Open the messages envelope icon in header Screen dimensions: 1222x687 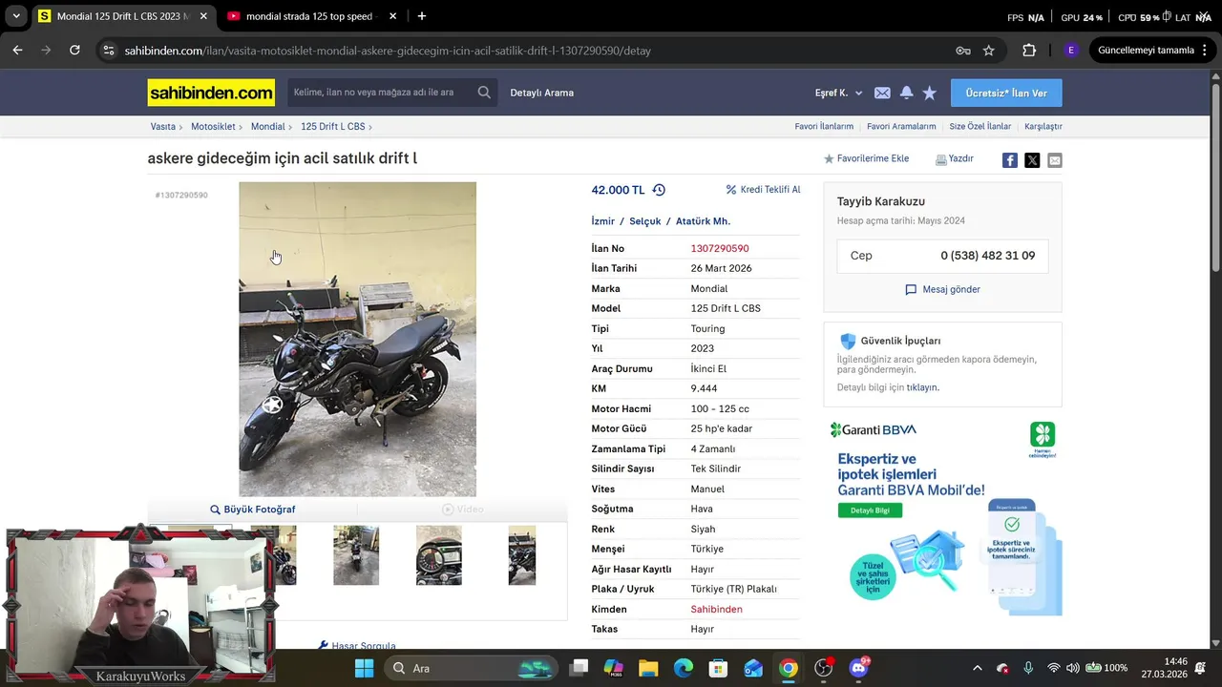[x=882, y=93]
